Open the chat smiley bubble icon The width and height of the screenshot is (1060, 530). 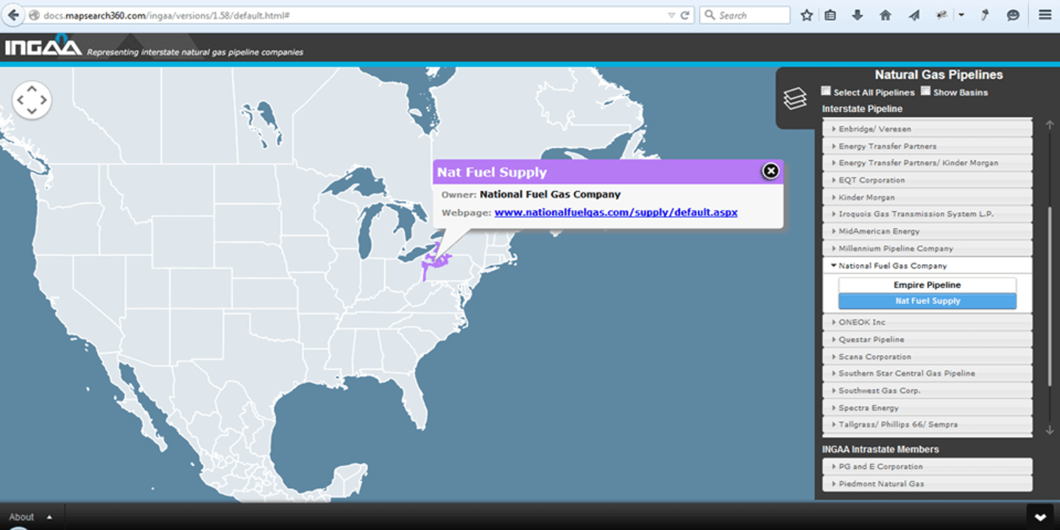[x=1013, y=15]
